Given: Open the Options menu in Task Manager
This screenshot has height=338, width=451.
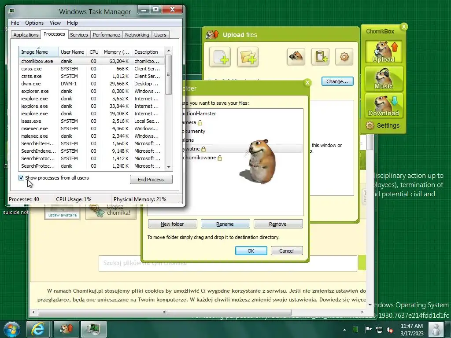Looking at the screenshot, I should [x=34, y=23].
